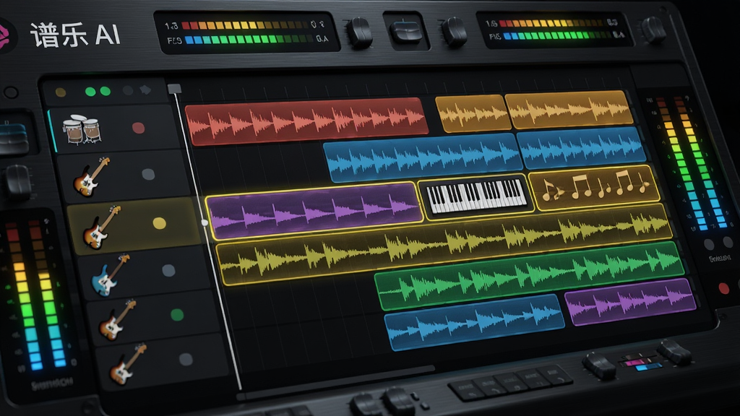Click the right one of the two bottom center knobs
Screen dimensions: 740x416
tap(399, 402)
